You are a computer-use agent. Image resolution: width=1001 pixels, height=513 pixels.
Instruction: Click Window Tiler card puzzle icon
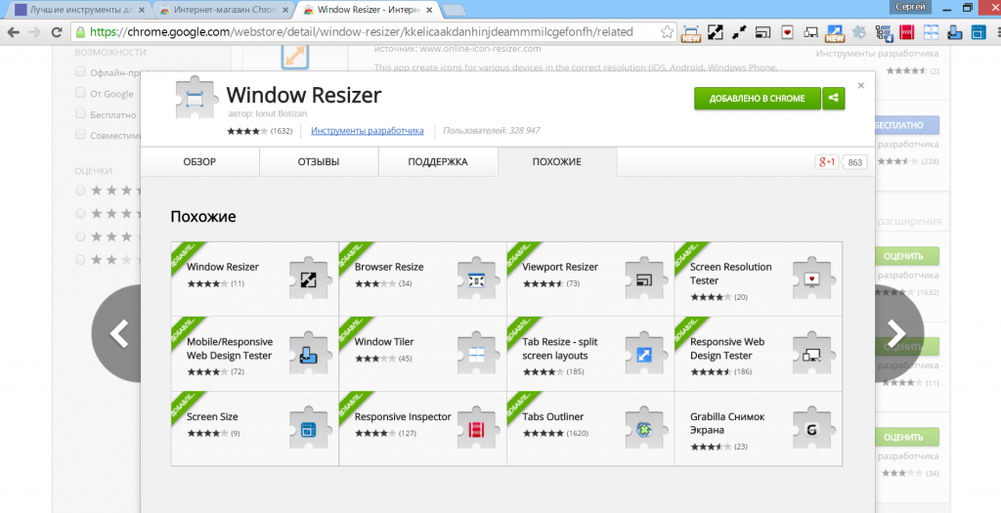(476, 354)
